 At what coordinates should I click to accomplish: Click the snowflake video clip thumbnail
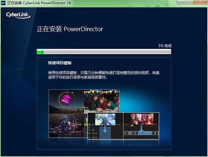(x=105, y=119)
